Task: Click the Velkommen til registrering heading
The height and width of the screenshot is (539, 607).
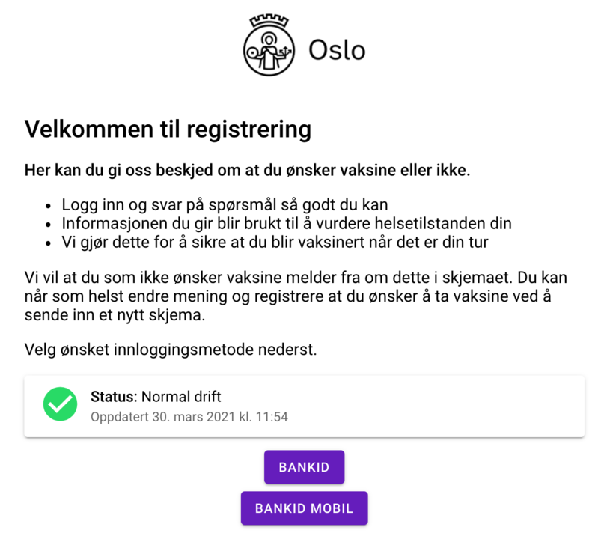Action: pyautogui.click(x=168, y=129)
